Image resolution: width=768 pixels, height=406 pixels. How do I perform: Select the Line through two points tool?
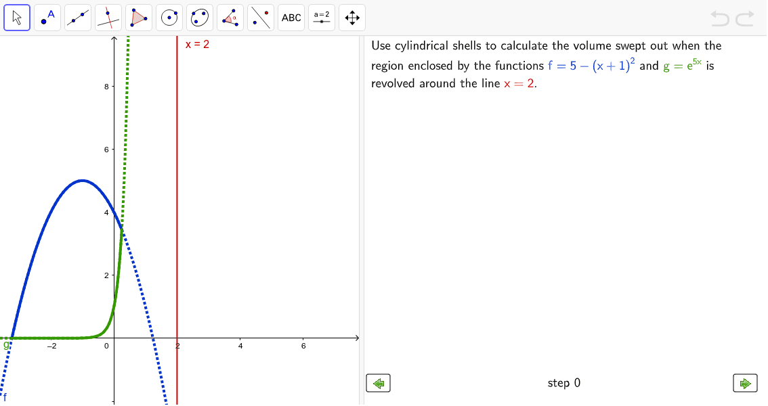(x=78, y=17)
